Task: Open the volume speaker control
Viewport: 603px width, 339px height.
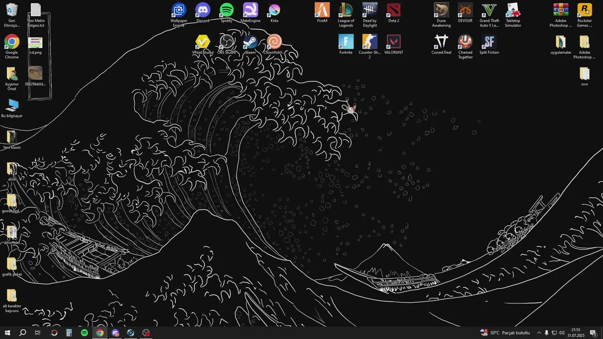Action: click(562, 333)
